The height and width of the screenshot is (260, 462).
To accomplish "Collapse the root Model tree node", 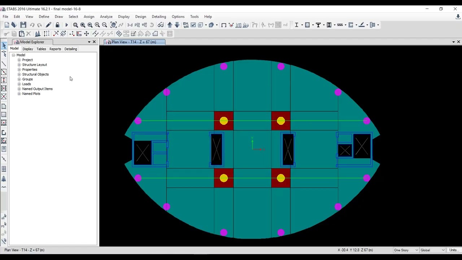I will tap(13, 55).
